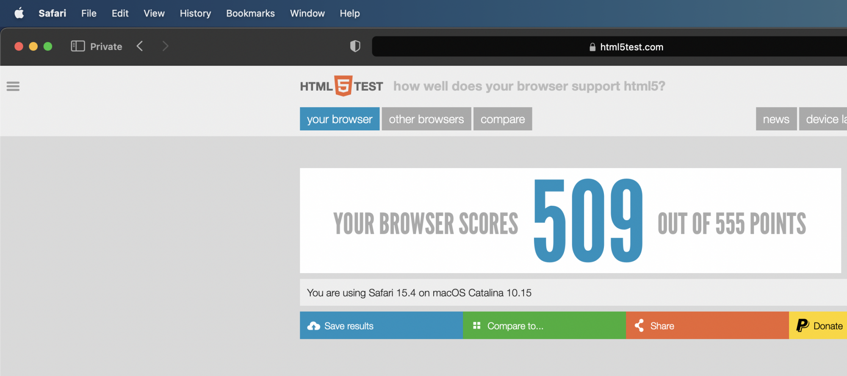Toggle the Safari sidebar icon

click(x=78, y=46)
